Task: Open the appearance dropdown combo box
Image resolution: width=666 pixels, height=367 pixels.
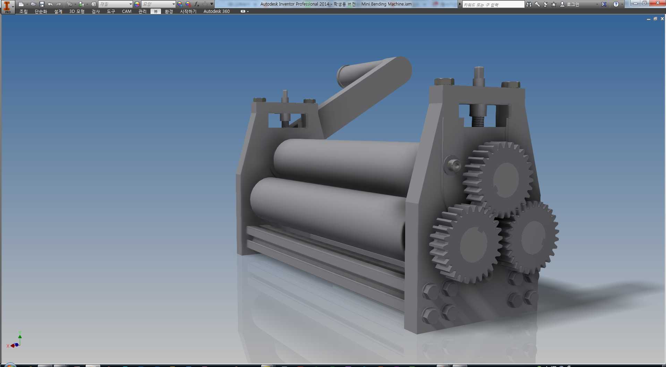Action: tap(159, 4)
